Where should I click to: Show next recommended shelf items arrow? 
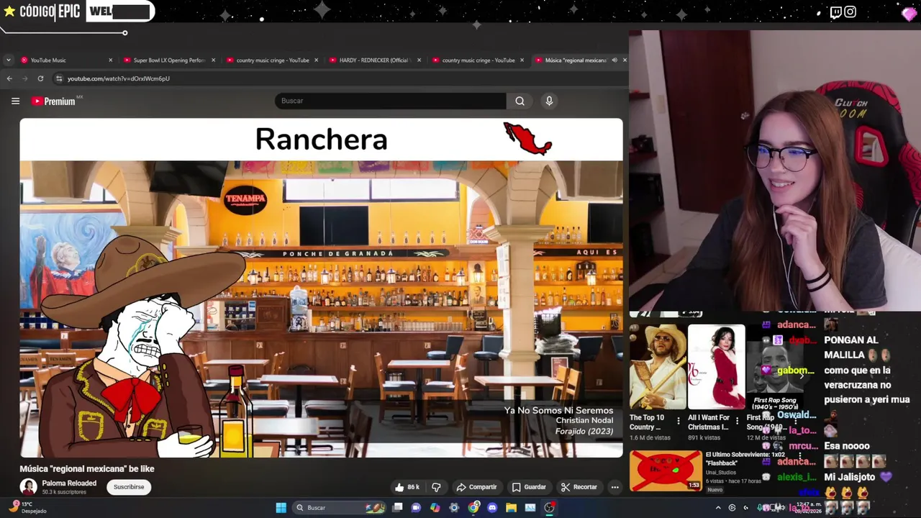[801, 376]
